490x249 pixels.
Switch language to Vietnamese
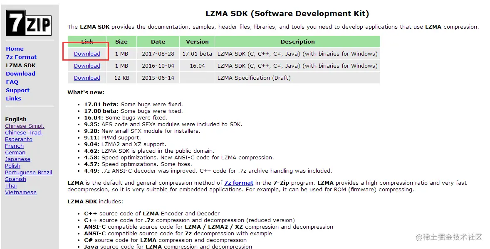pos(21,193)
